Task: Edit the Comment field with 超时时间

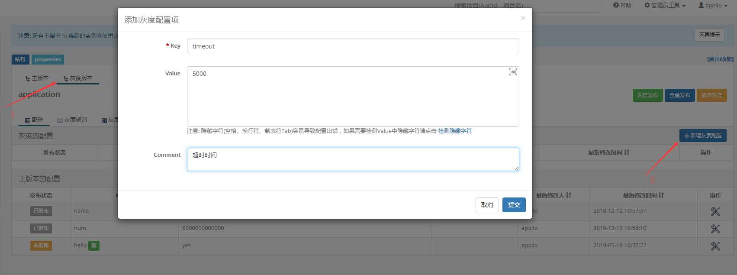Action: coord(353,159)
